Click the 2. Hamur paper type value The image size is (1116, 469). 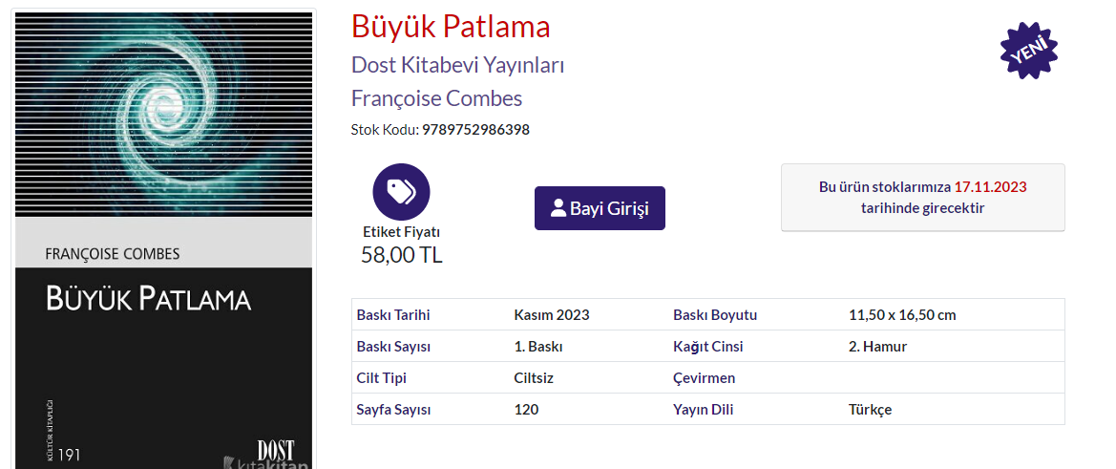coord(877,347)
